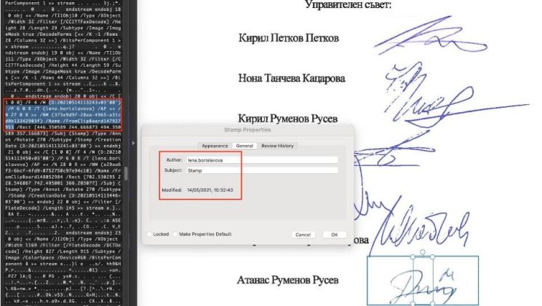This screenshot has height=306, width=542.
Task: Click the name Атанас Руменов Русев
Action: [x=298, y=280]
